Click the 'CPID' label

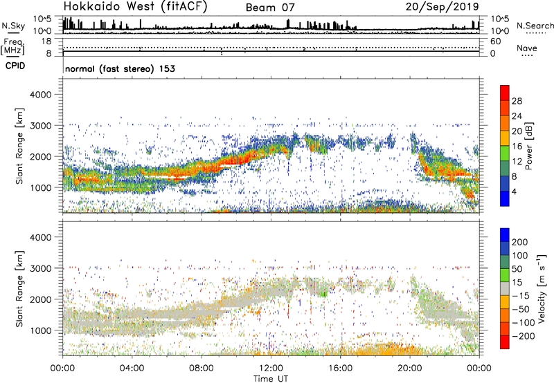(x=15, y=66)
